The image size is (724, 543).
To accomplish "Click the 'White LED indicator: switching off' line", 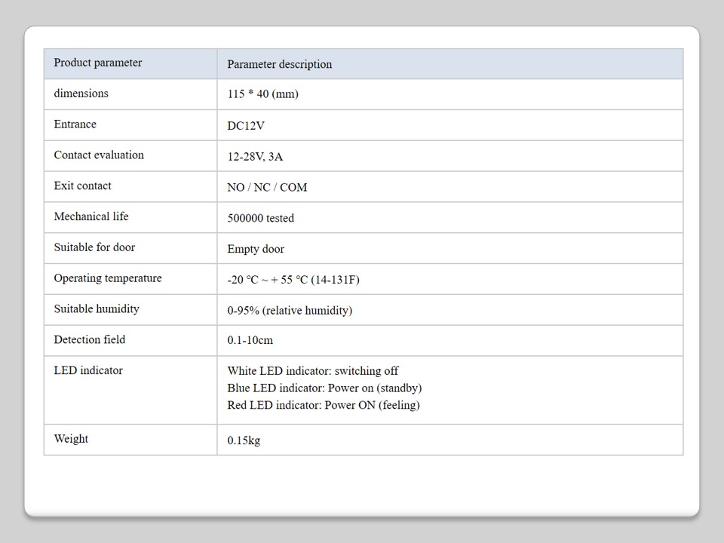I will click(313, 371).
